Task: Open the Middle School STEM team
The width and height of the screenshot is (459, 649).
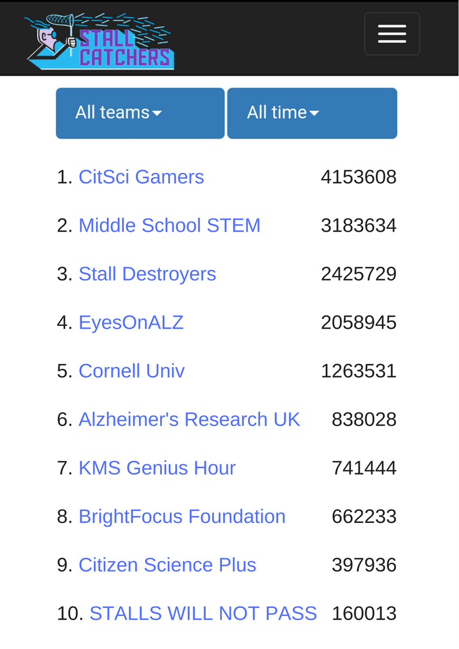Action: 169,225
